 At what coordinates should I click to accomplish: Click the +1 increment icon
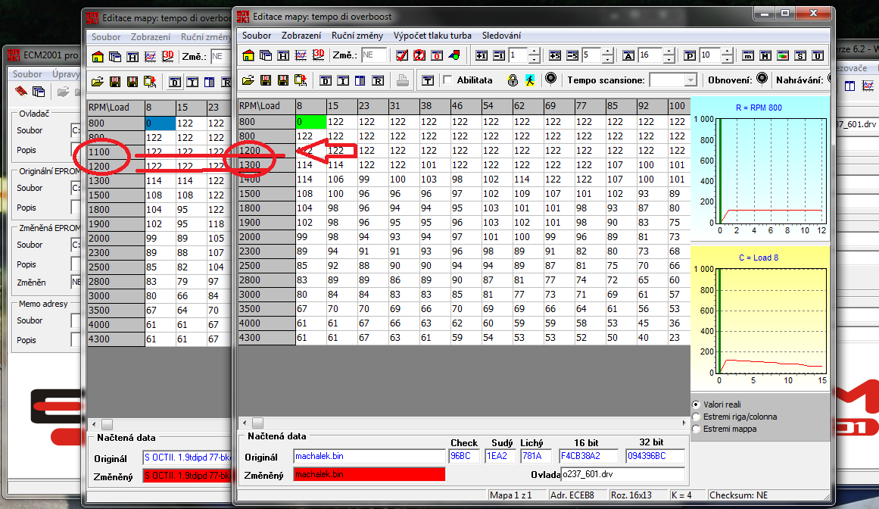[482, 55]
